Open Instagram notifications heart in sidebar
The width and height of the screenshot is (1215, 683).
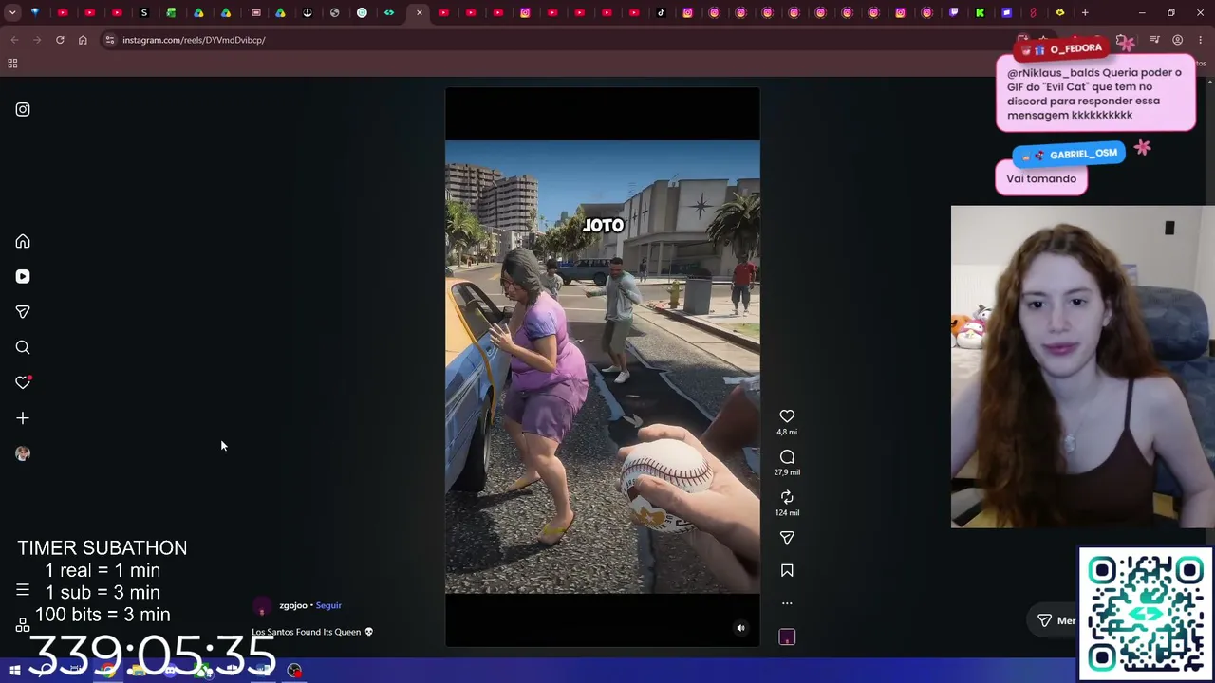coord(23,382)
